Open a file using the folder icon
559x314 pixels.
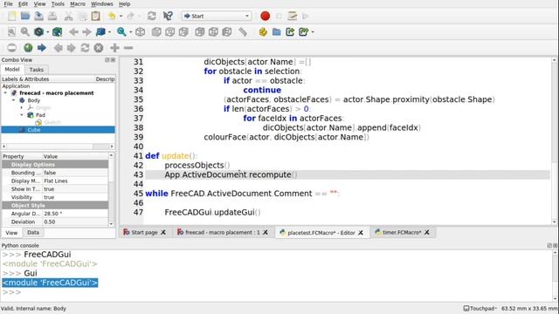pyautogui.click(x=25, y=16)
